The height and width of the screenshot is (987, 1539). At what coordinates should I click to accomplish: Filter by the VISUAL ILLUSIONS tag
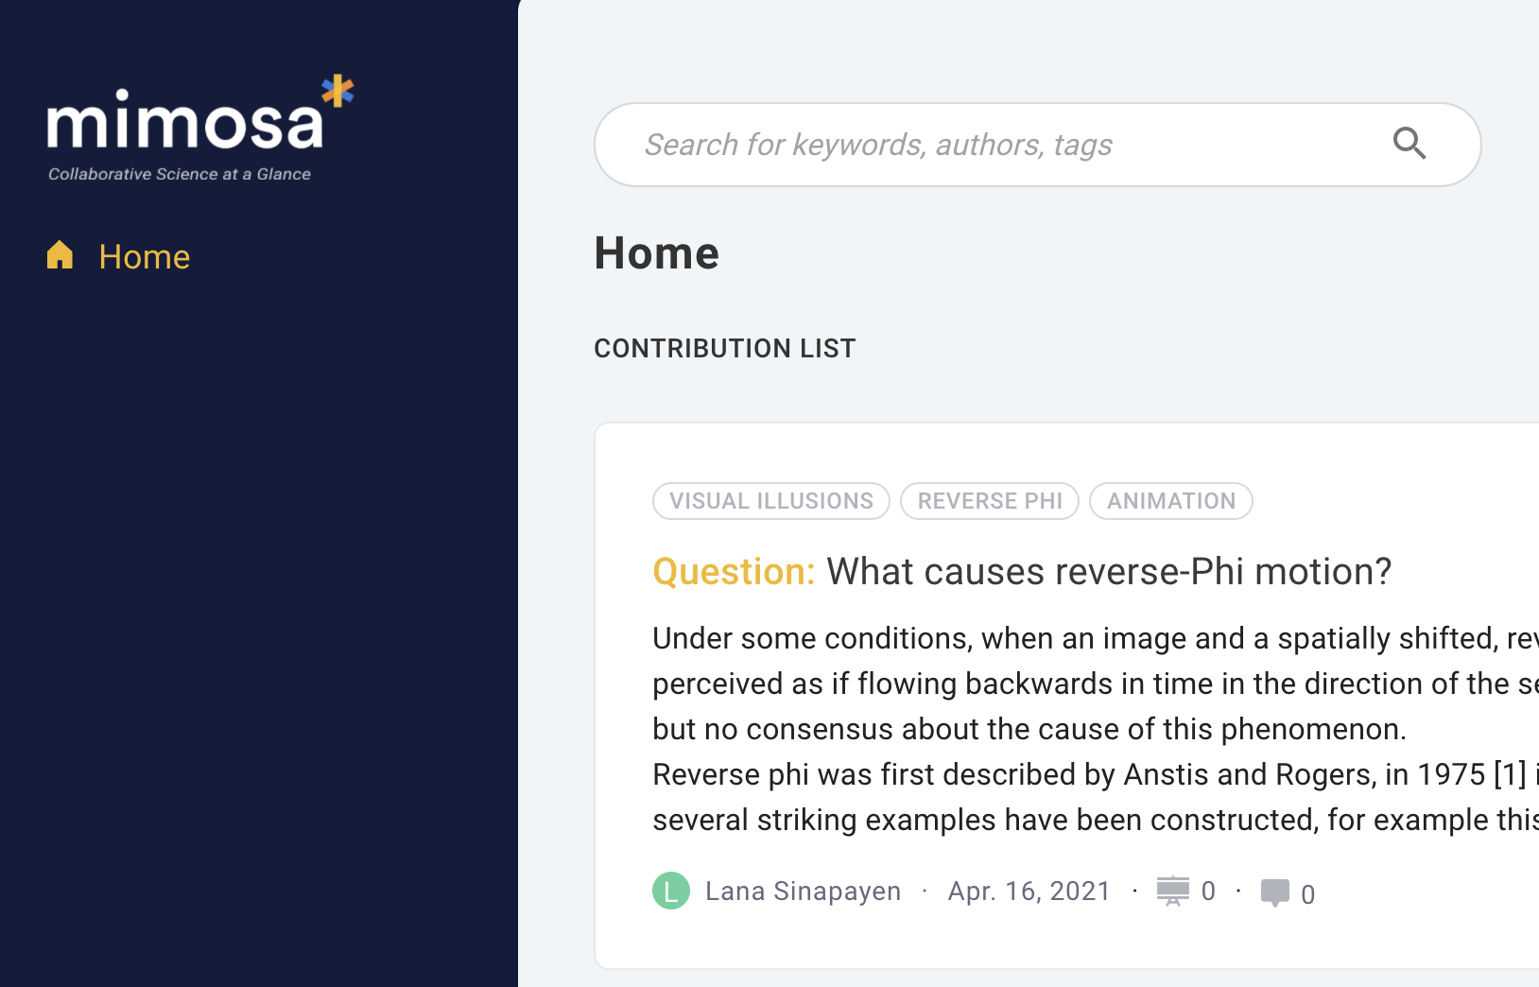[770, 501]
